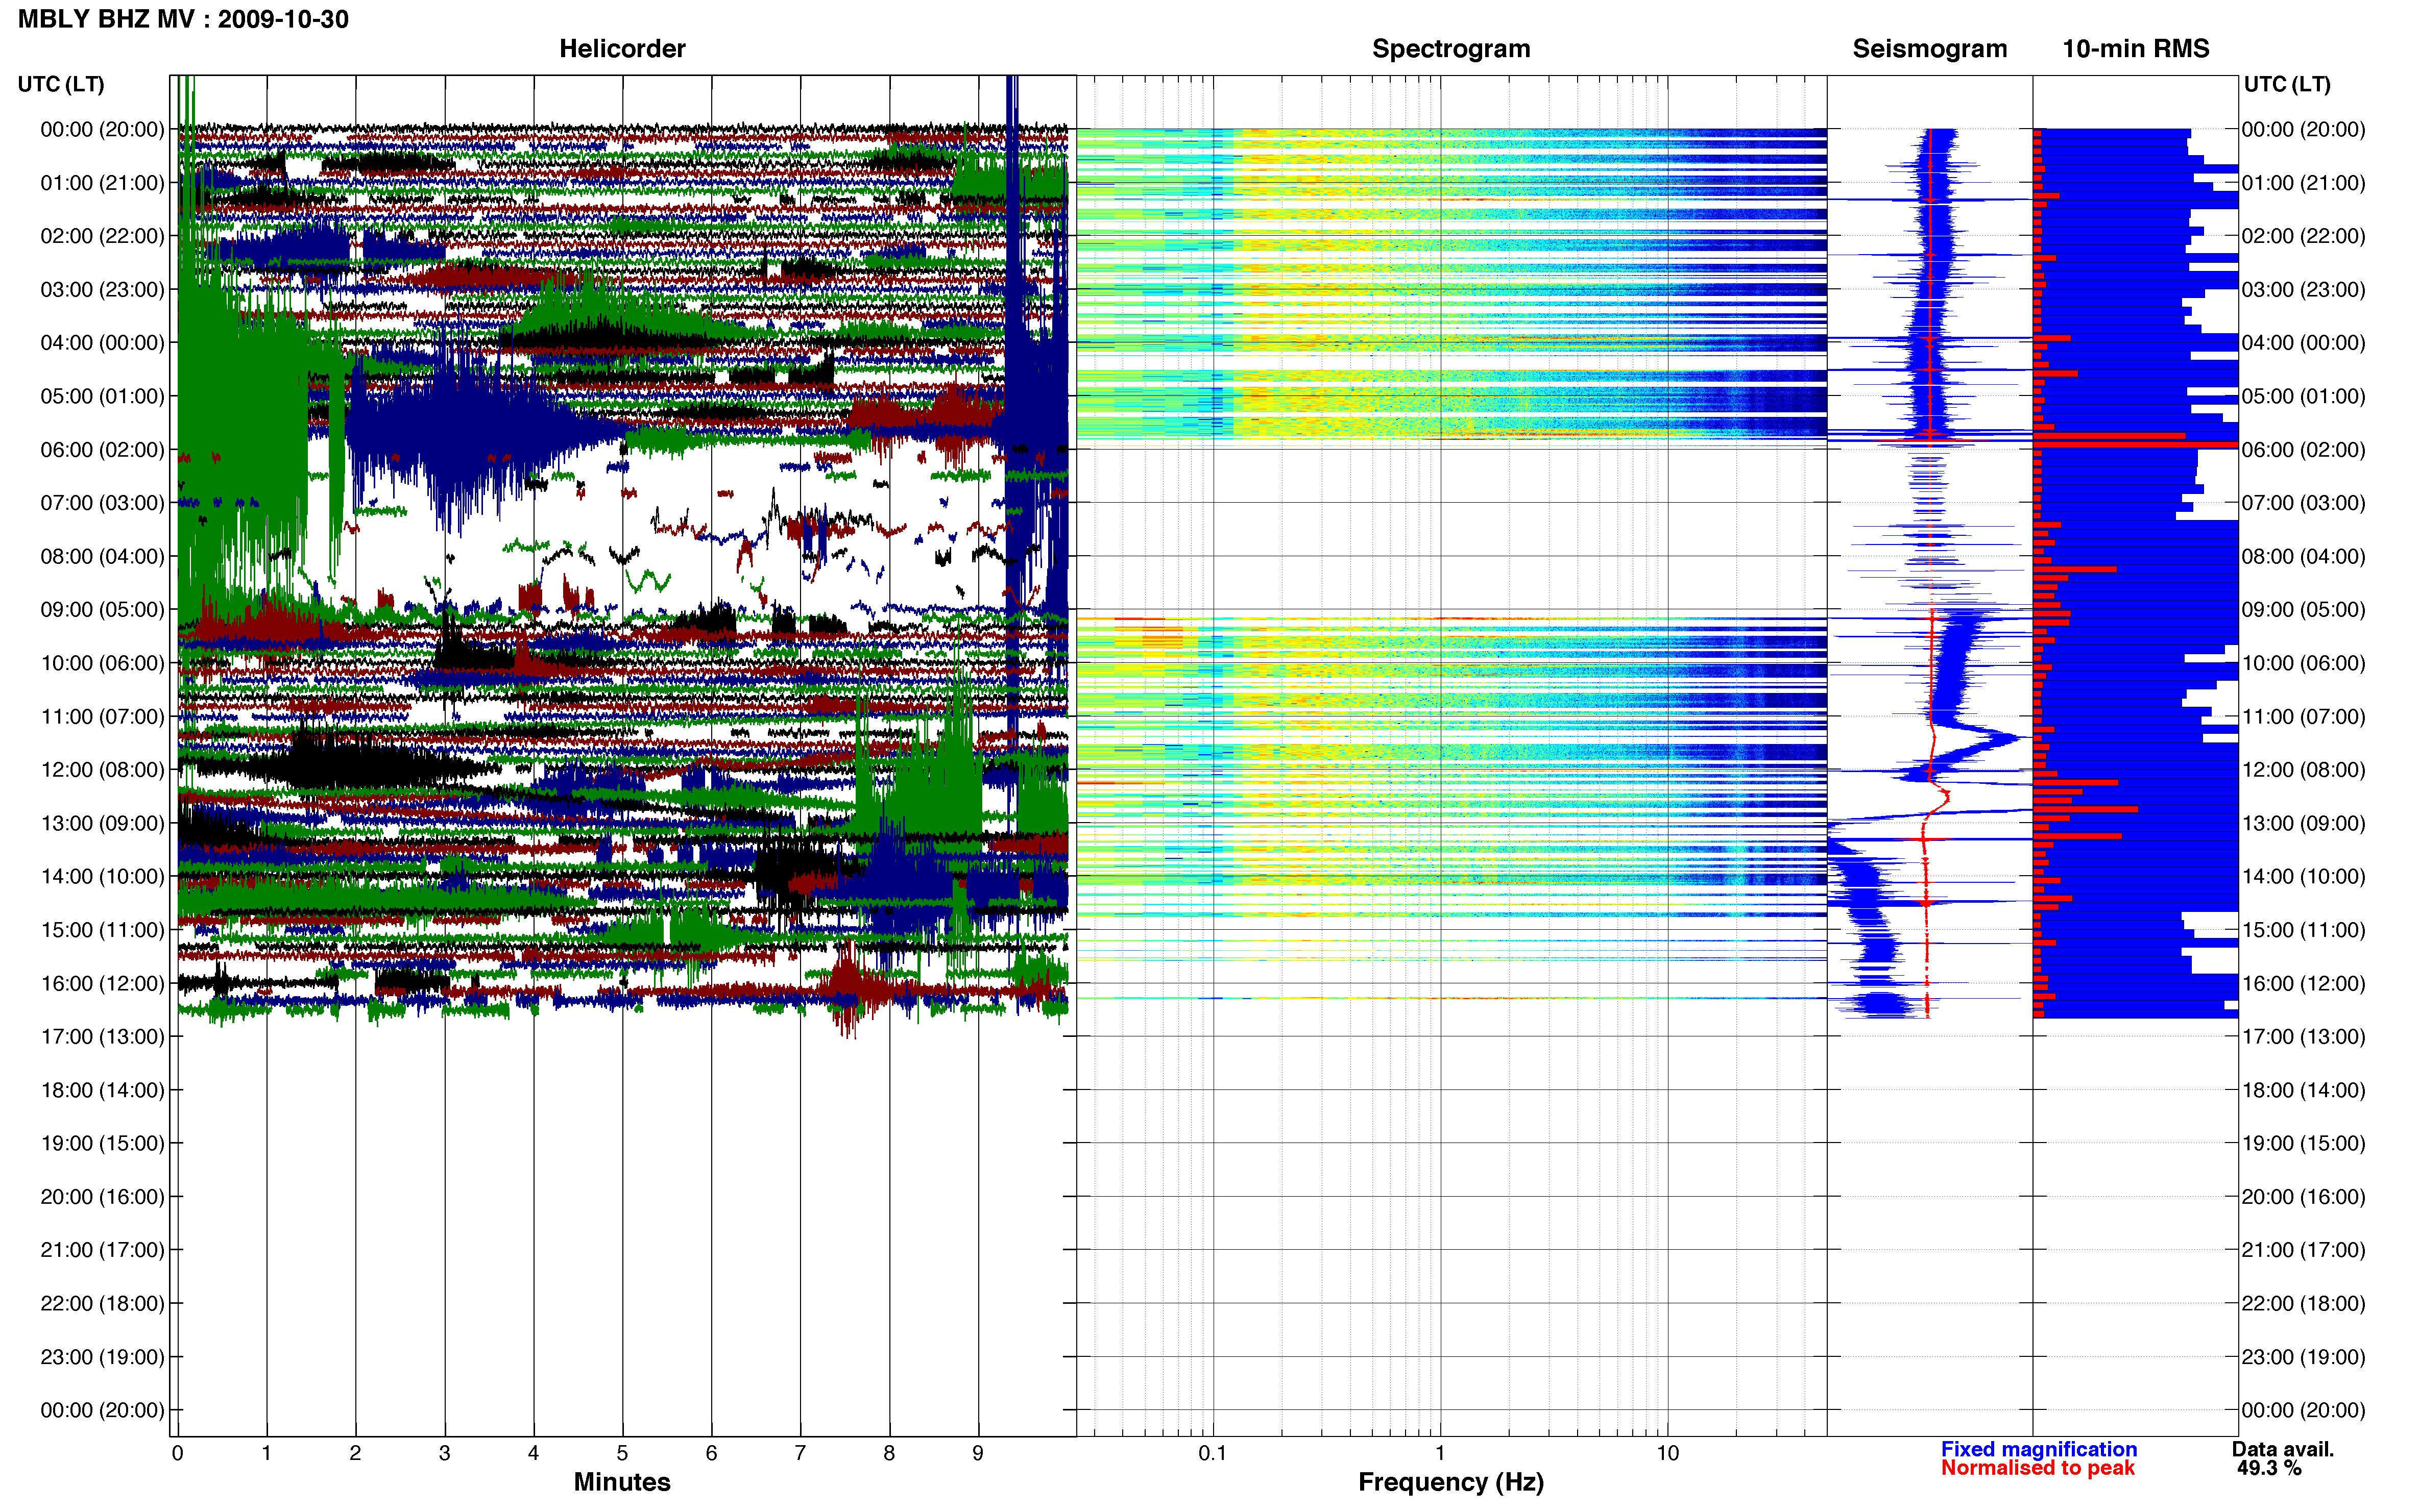2420x1512 pixels.
Task: Click the left '04:00 (00:00)' time label
Action: point(102,343)
